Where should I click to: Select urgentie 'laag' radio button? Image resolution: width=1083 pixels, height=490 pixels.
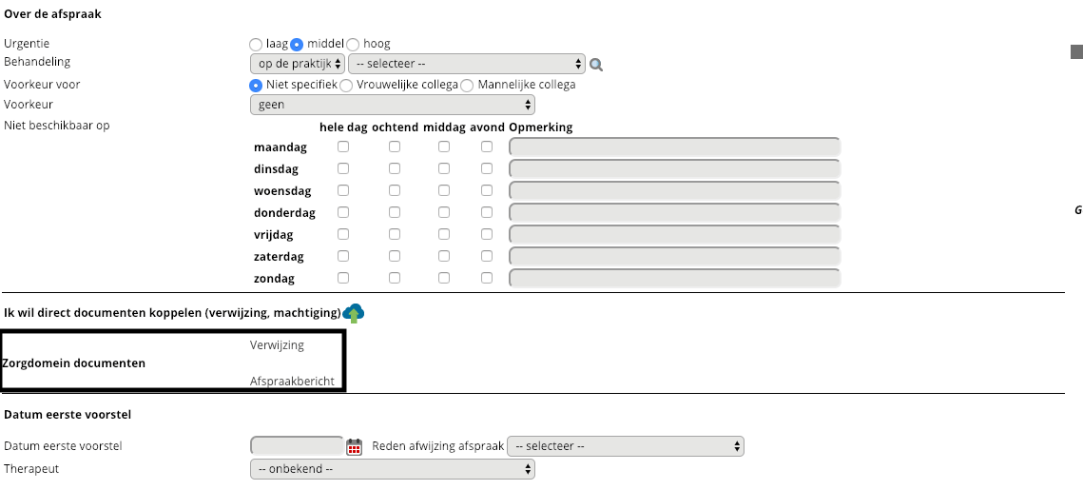(255, 45)
